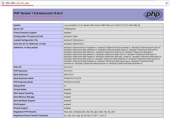Select the System row label

point(17,25)
